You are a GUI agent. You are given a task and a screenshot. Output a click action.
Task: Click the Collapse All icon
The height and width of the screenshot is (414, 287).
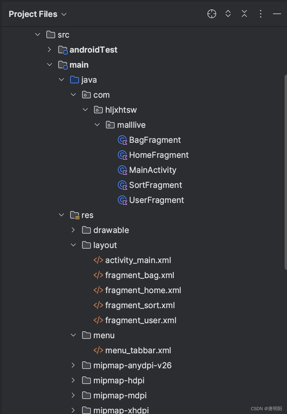pyautogui.click(x=244, y=14)
